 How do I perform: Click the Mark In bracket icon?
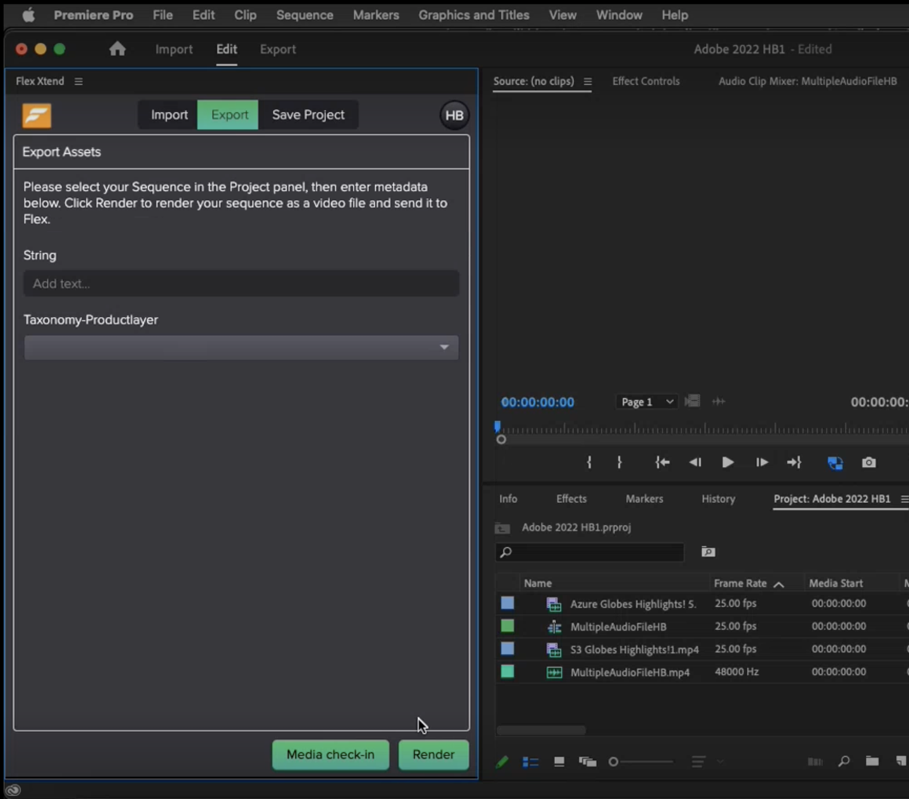click(x=589, y=462)
